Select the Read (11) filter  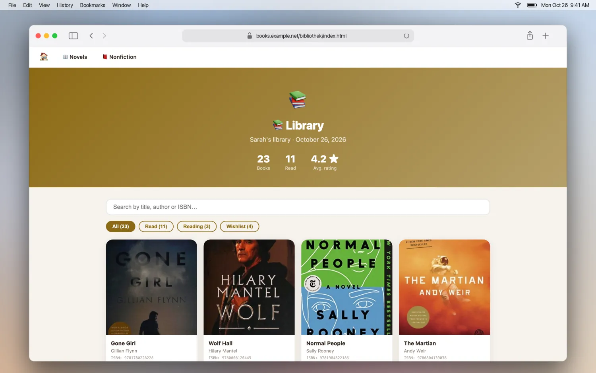click(x=156, y=226)
